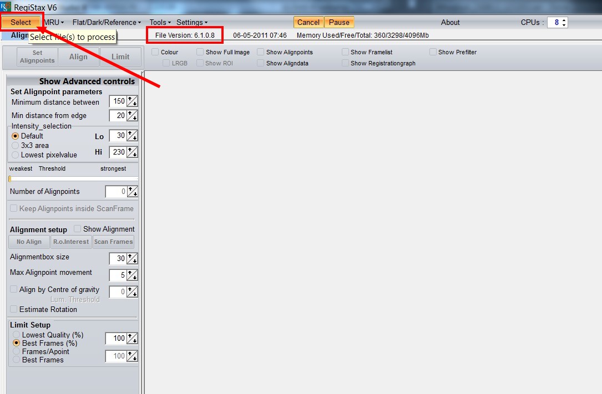602x394 pixels.
Task: Click the Select files button
Action: coord(21,22)
